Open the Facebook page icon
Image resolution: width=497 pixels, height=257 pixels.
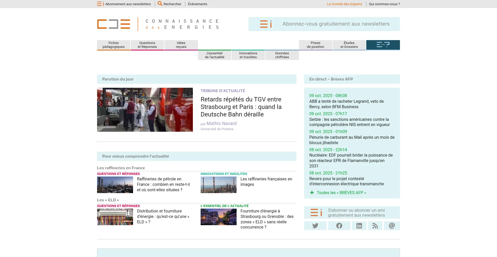(x=339, y=226)
